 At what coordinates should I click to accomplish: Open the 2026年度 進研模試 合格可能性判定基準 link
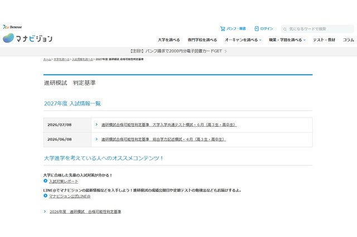[85, 211]
